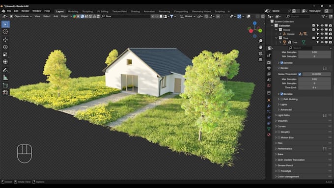This screenshot has height=188, width=334.
Task: Click the Render Noise Threshold value field
Action: click(316, 74)
